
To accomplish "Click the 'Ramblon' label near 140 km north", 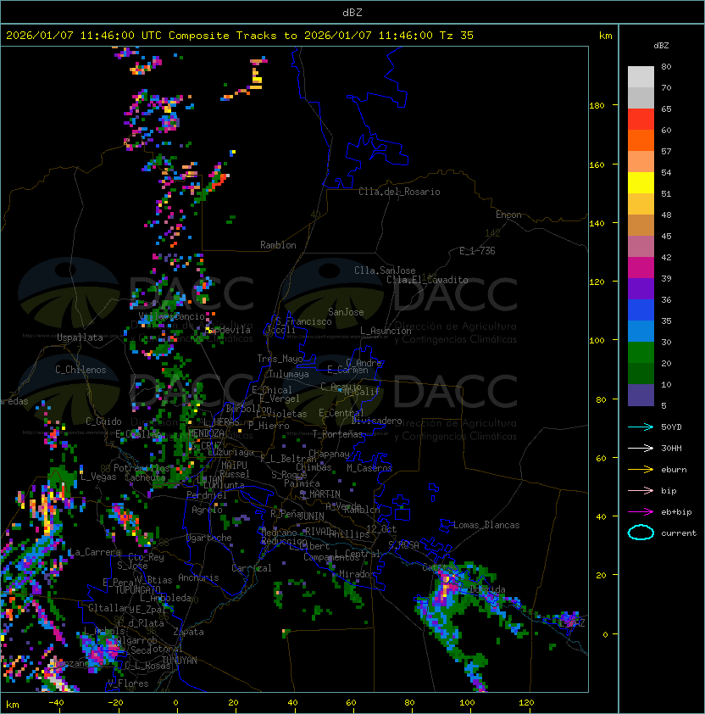I will click(x=278, y=245).
